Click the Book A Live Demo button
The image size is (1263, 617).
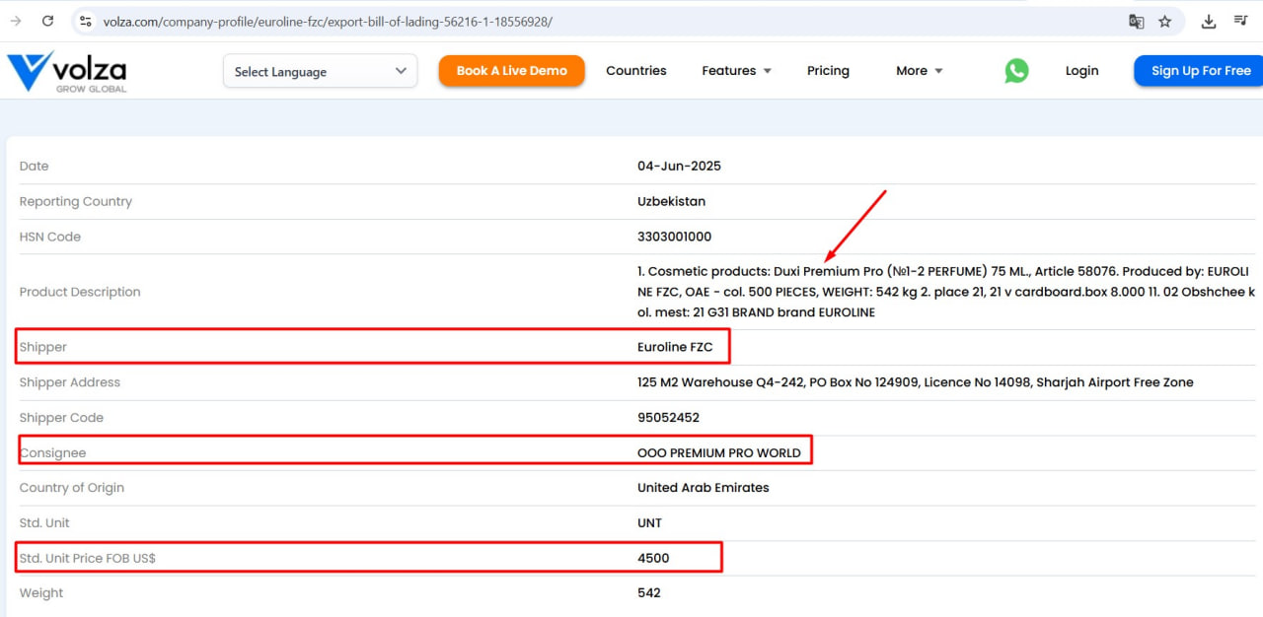pos(511,71)
